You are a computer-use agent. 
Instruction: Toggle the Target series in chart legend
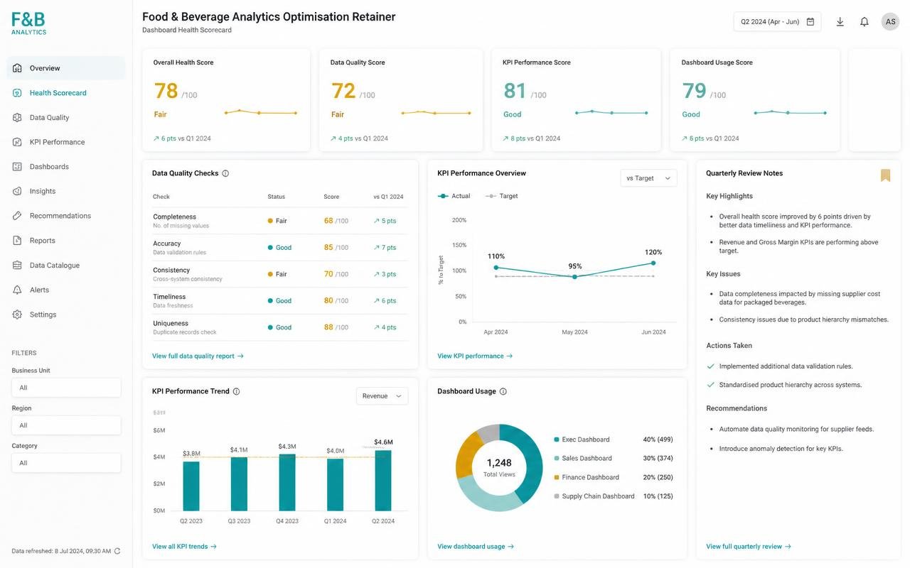pos(501,196)
